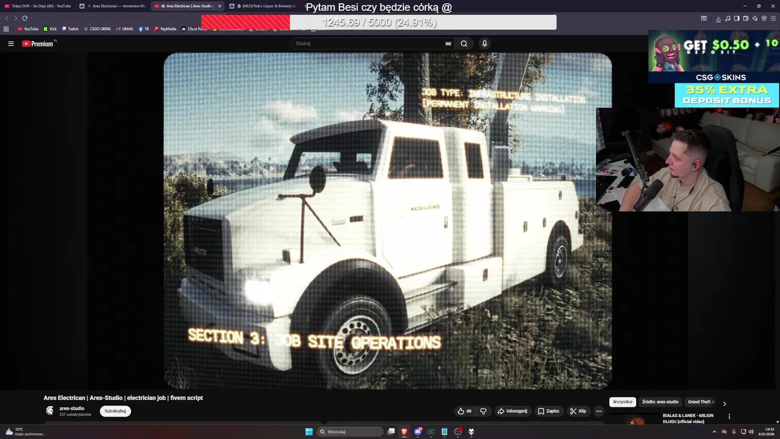The width and height of the screenshot is (780, 439).
Task: Save video using Zapisz button
Action: pyautogui.click(x=548, y=411)
